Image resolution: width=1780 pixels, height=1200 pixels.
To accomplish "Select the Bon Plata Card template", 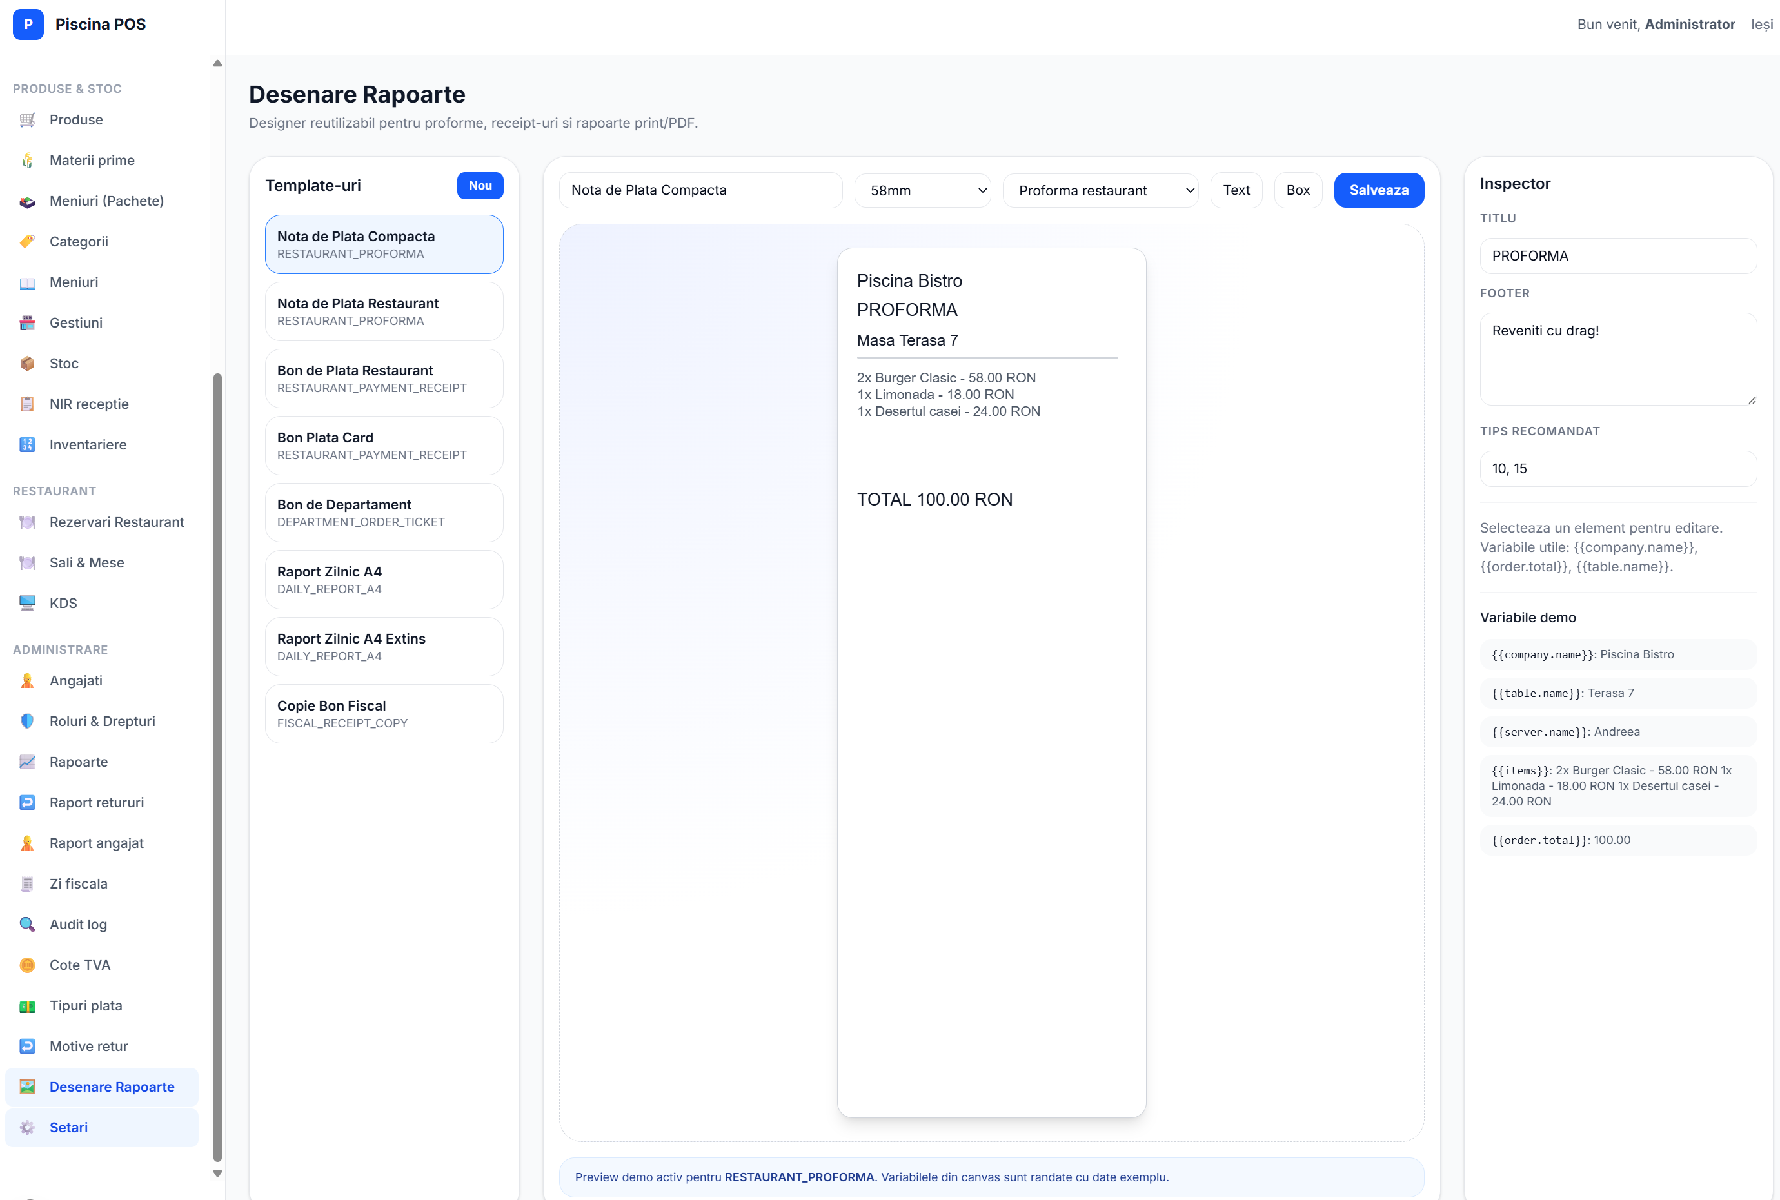I will pyautogui.click(x=384, y=446).
